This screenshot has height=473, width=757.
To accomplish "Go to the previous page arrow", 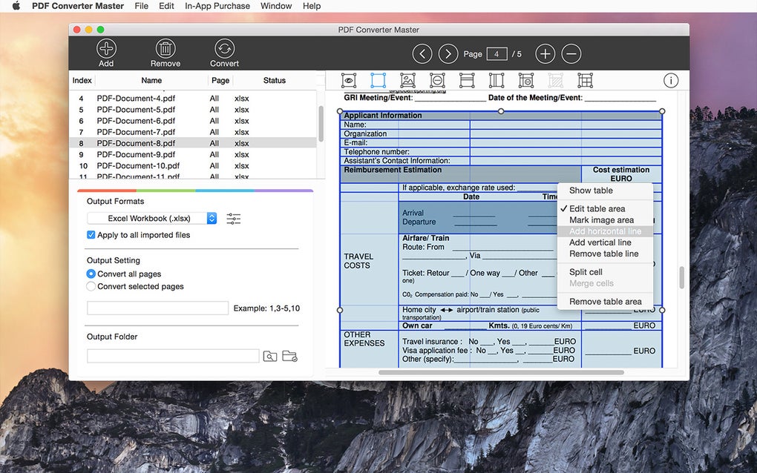I will point(422,53).
